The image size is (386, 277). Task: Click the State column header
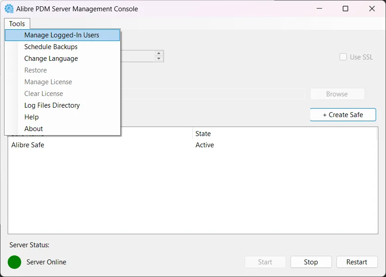point(285,134)
